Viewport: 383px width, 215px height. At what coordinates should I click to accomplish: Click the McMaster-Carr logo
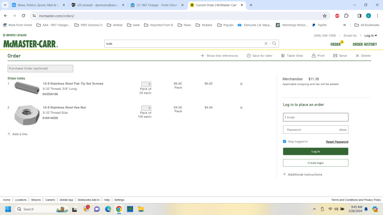coord(31,44)
